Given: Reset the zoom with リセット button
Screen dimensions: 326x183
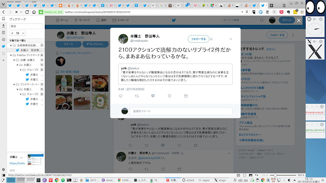Looking at the screenshot, I should pos(265,175).
